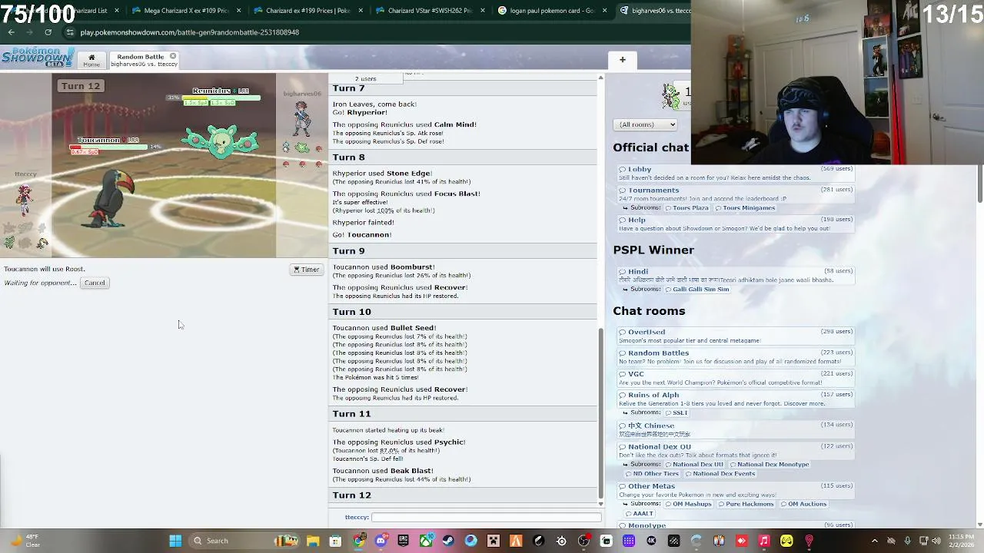Image resolution: width=984 pixels, height=553 pixels.
Task: Open Steam from the taskbar
Action: point(448,541)
